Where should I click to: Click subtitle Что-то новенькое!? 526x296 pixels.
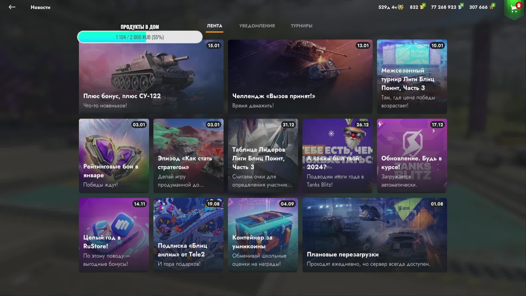click(105, 106)
